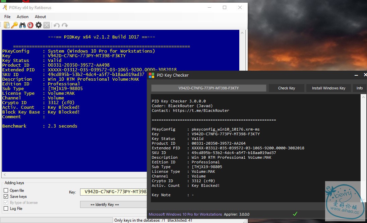Open settings via the gear icon
367x223 pixels.
39,25
